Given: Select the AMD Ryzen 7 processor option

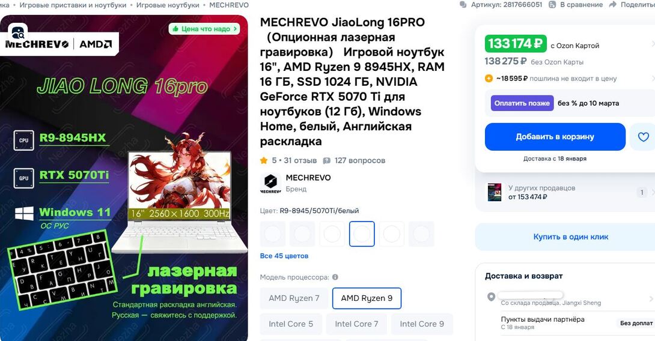Looking at the screenshot, I should coord(294,298).
